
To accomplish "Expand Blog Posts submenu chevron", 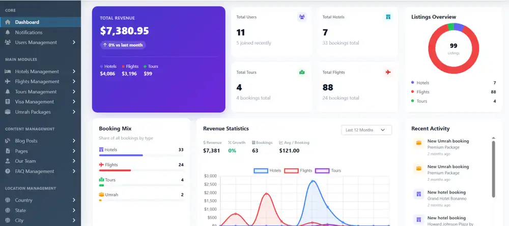I will [74, 141].
